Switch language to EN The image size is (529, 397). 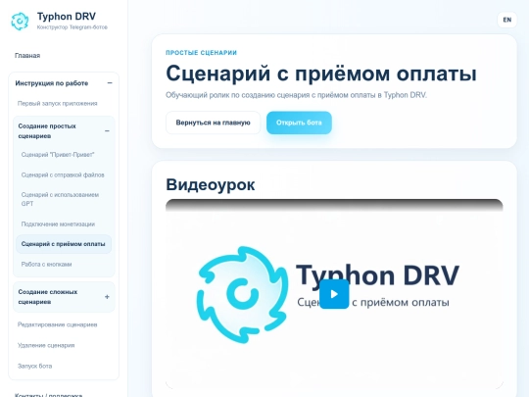tap(507, 20)
